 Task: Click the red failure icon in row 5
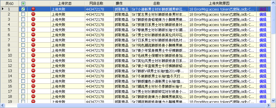33,29
